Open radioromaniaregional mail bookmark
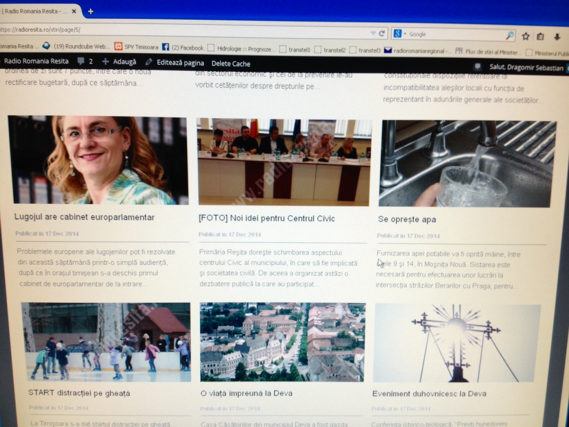Image resolution: width=569 pixels, height=427 pixels. pyautogui.click(x=417, y=51)
